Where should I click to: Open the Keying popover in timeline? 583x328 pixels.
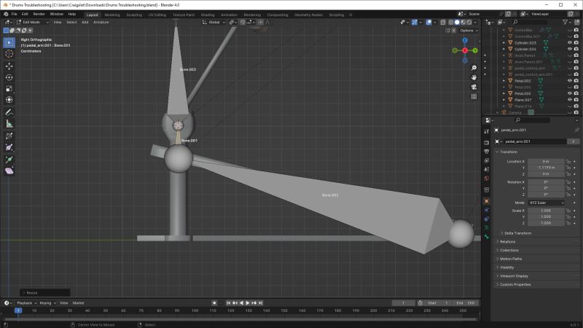coord(47,303)
